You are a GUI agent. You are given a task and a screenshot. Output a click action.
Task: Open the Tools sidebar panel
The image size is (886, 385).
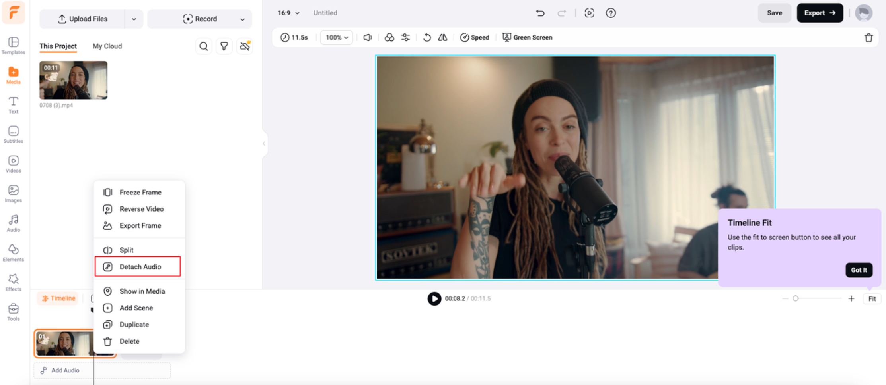point(14,312)
